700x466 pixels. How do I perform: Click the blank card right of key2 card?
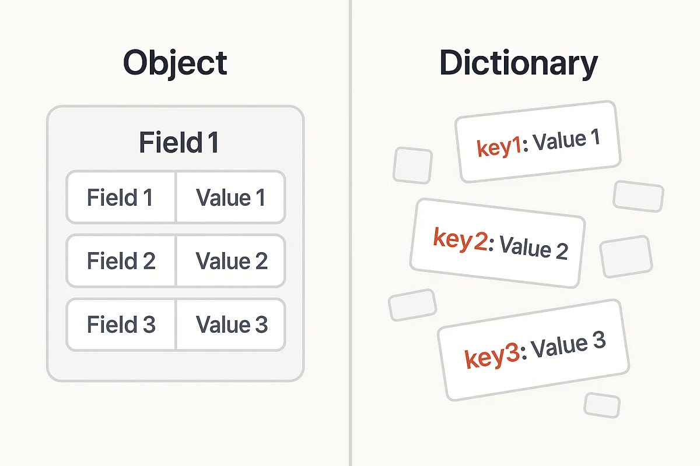click(626, 256)
